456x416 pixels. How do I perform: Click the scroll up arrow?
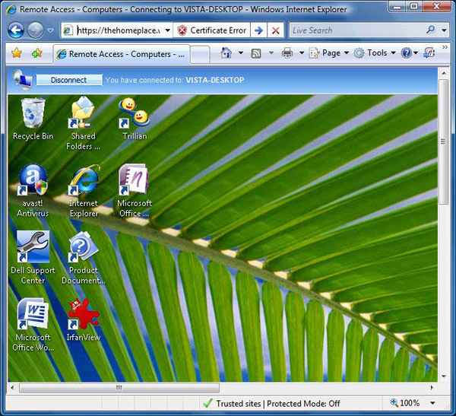pyautogui.click(x=444, y=73)
